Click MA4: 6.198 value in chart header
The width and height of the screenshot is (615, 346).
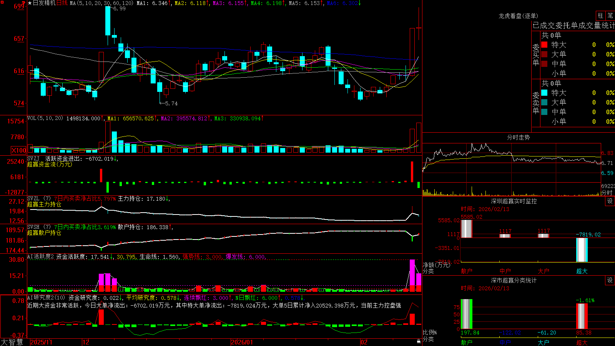pos(268,3)
